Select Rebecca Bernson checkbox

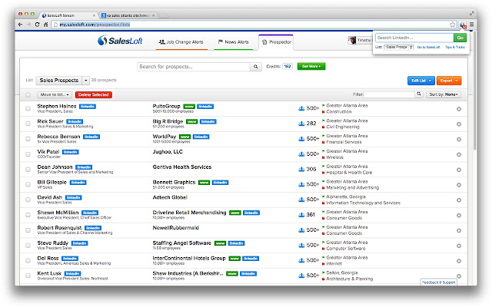click(28, 139)
